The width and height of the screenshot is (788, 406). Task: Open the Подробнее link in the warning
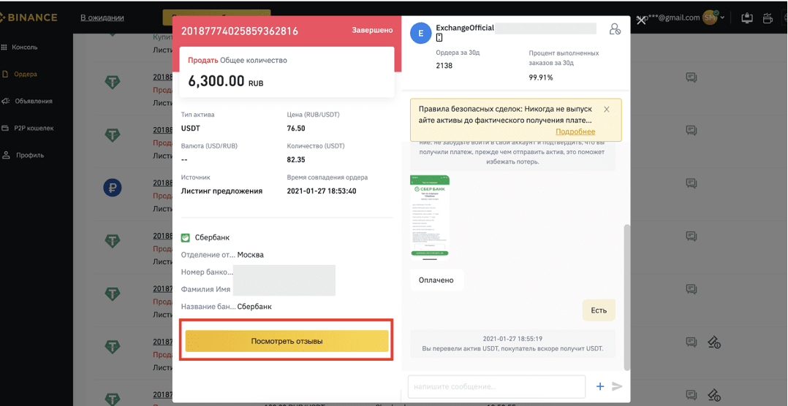tap(575, 131)
